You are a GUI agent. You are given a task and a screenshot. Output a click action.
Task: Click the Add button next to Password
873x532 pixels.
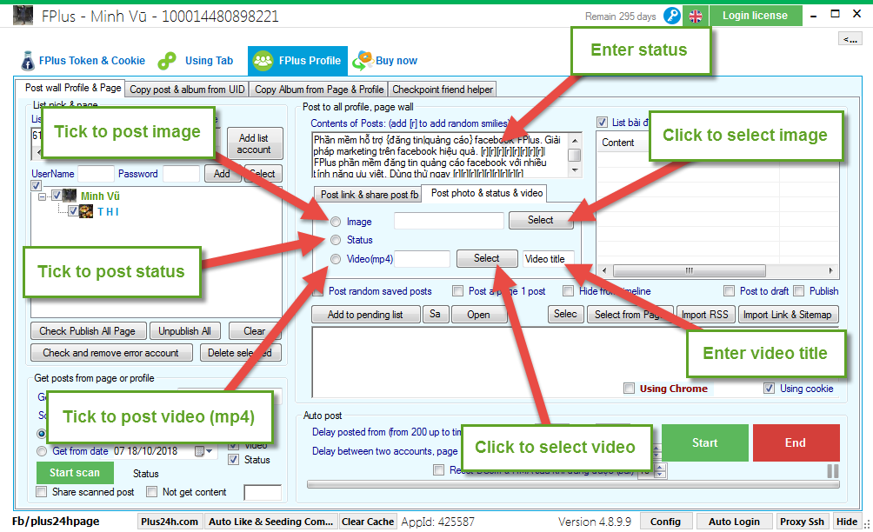[x=222, y=174]
